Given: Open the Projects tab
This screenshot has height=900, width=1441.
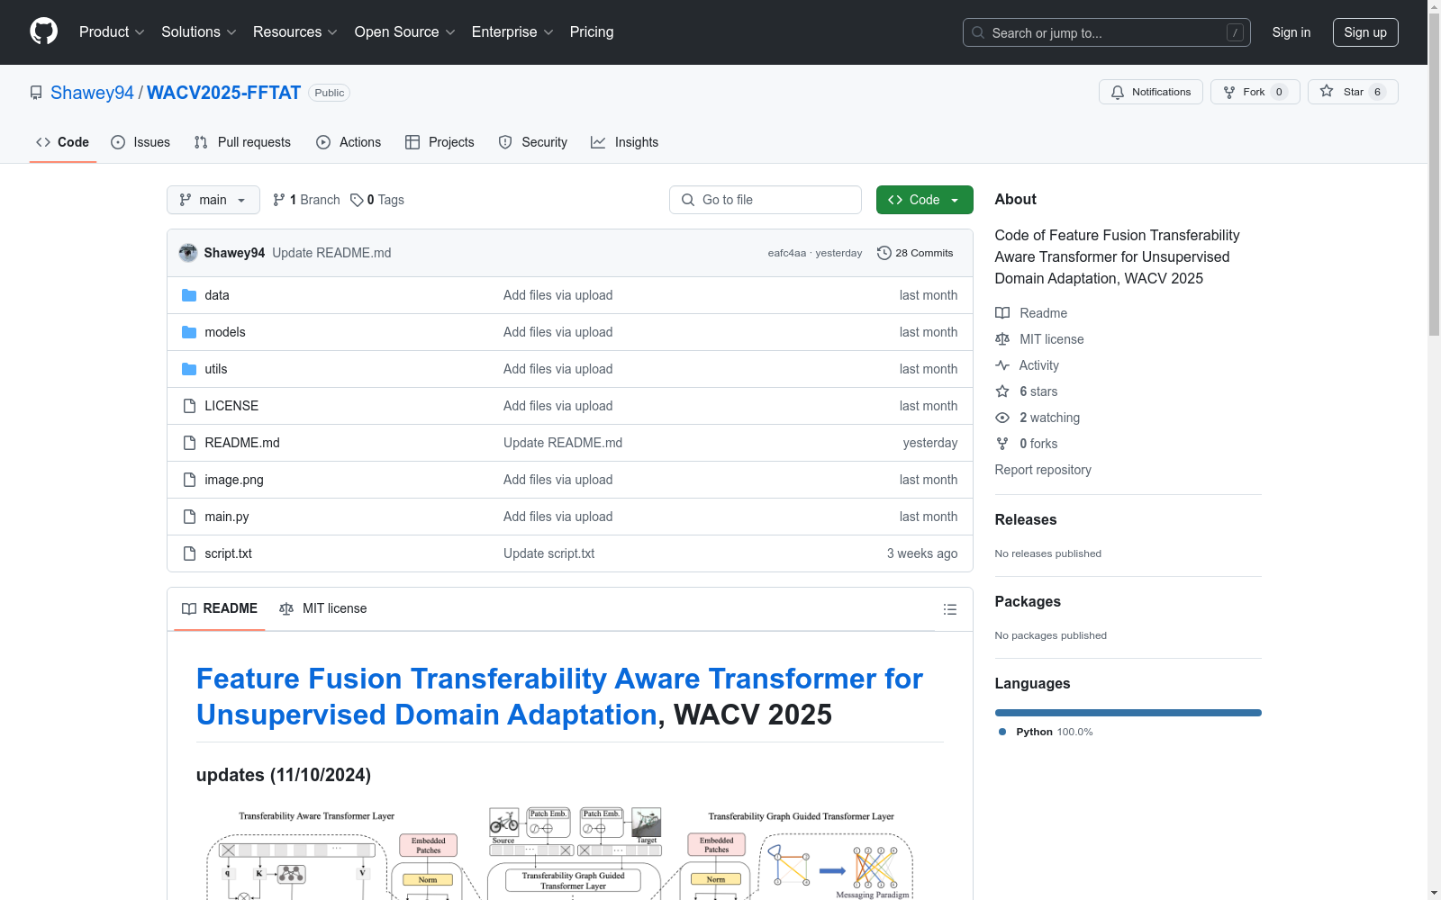Looking at the screenshot, I should [440, 142].
